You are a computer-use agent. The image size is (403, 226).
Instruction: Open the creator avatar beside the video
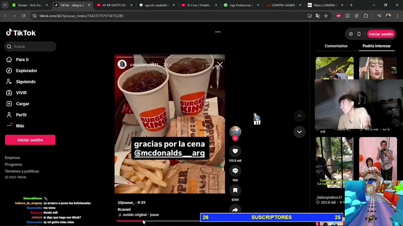[x=235, y=132]
